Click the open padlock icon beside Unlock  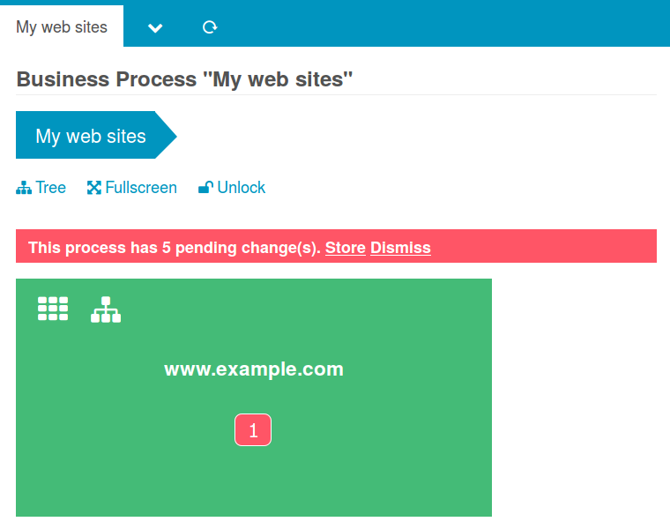[205, 188]
